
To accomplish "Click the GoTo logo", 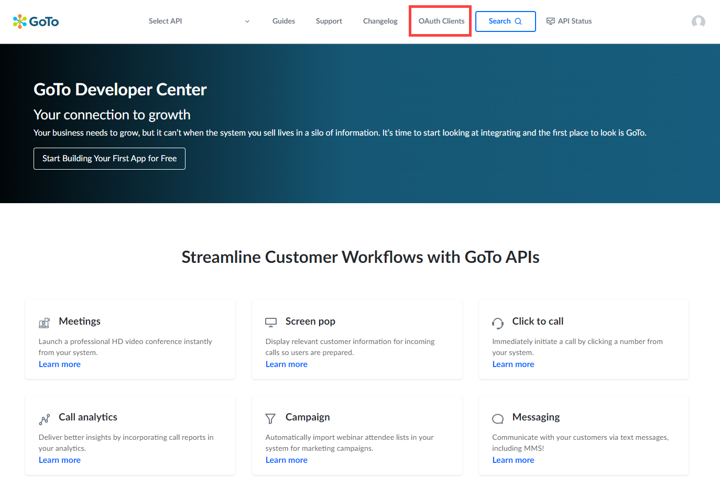I will pyautogui.click(x=36, y=21).
